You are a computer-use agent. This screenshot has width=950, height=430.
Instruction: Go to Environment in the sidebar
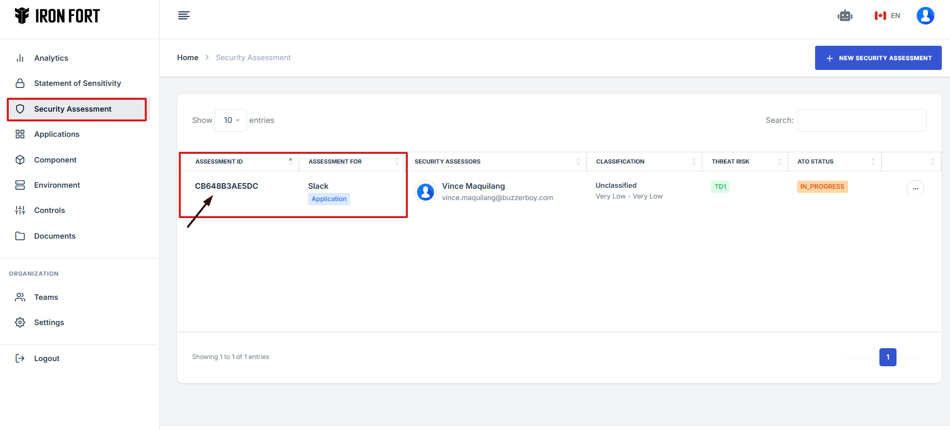57,185
